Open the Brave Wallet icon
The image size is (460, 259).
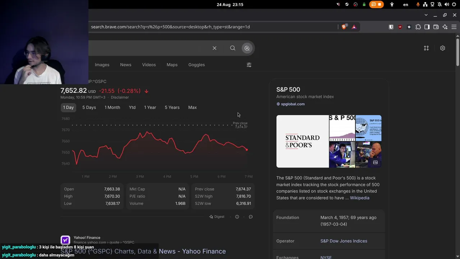[x=436, y=27]
